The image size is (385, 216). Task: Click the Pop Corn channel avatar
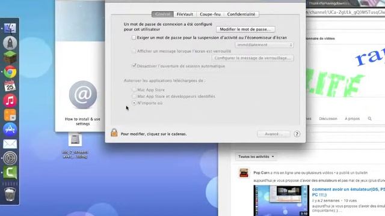[x=244, y=173]
